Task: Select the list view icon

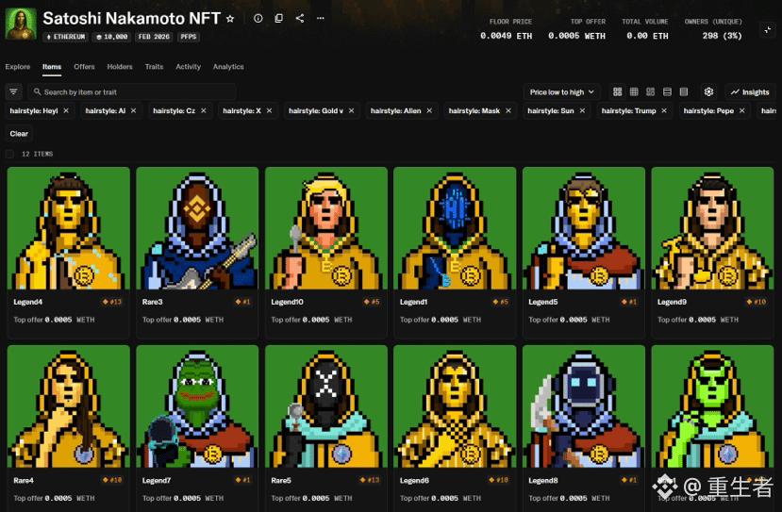Action: click(x=667, y=91)
